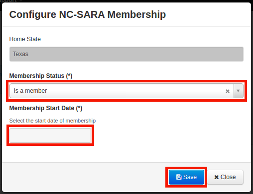Screen dimensions: 253x194
Task: Clear the 'Is a member' selection
Action: point(228,91)
